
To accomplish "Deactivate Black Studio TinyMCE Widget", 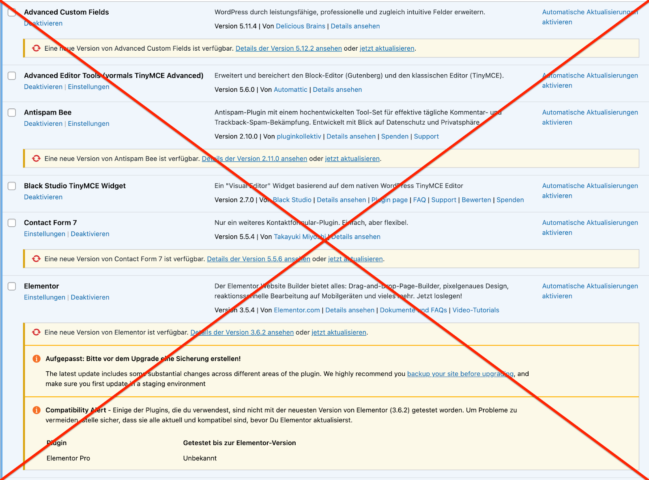I will coord(43,197).
